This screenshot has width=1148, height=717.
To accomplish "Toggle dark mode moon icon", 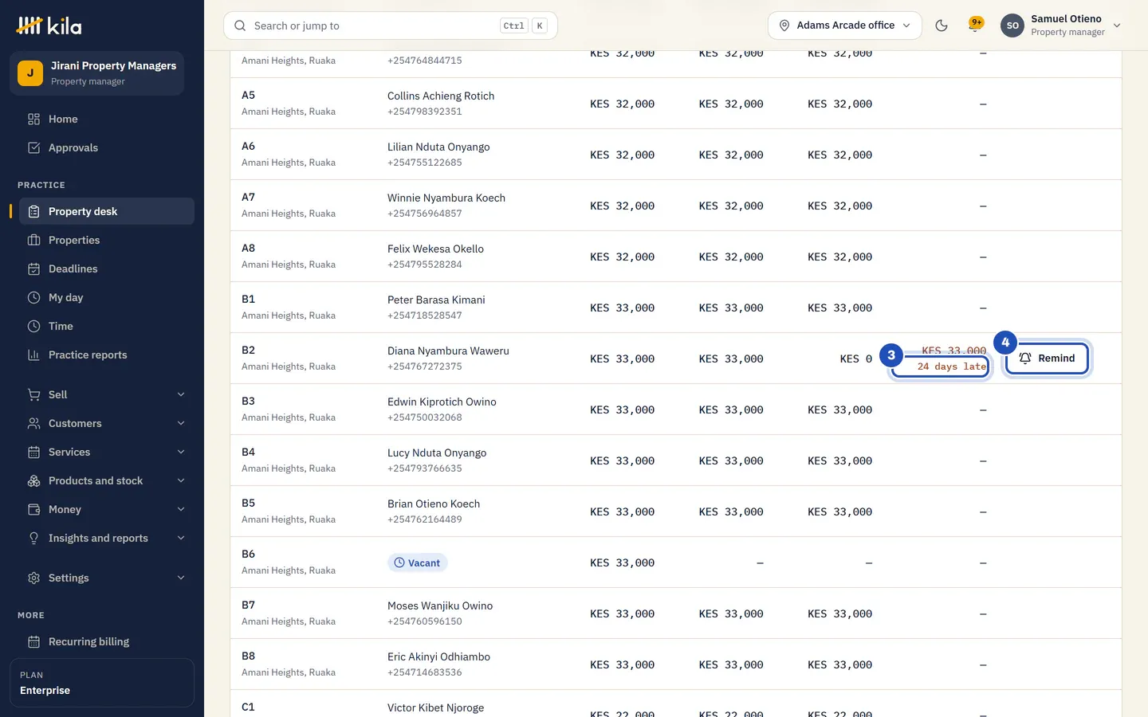I will 942,25.
